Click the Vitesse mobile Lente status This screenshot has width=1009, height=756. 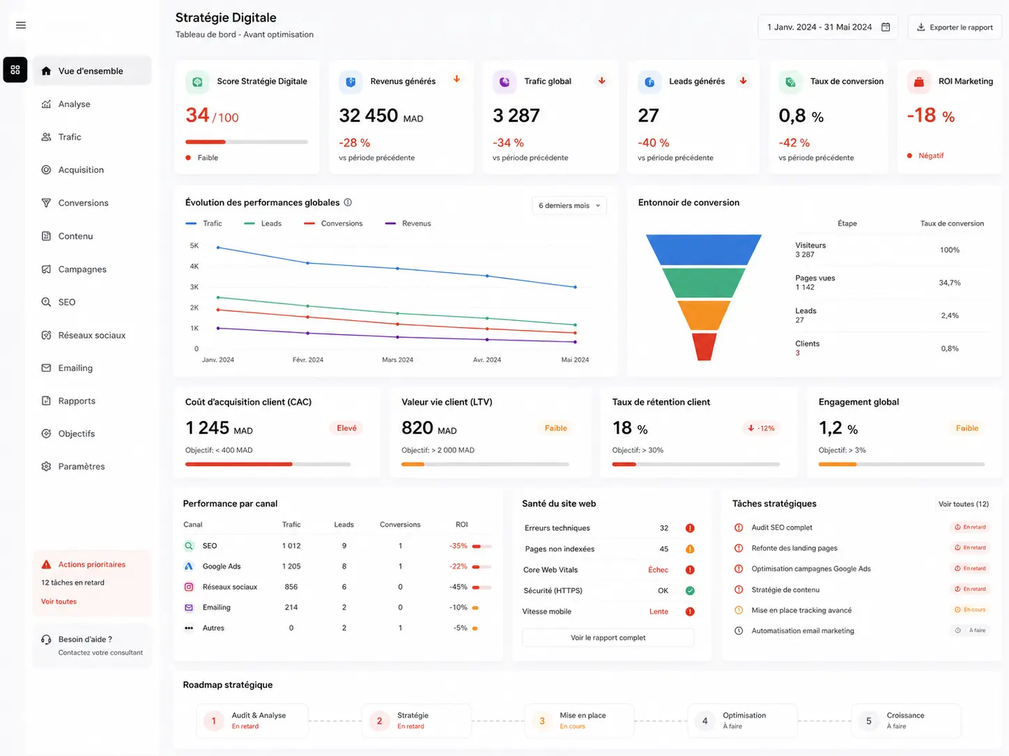(658, 612)
